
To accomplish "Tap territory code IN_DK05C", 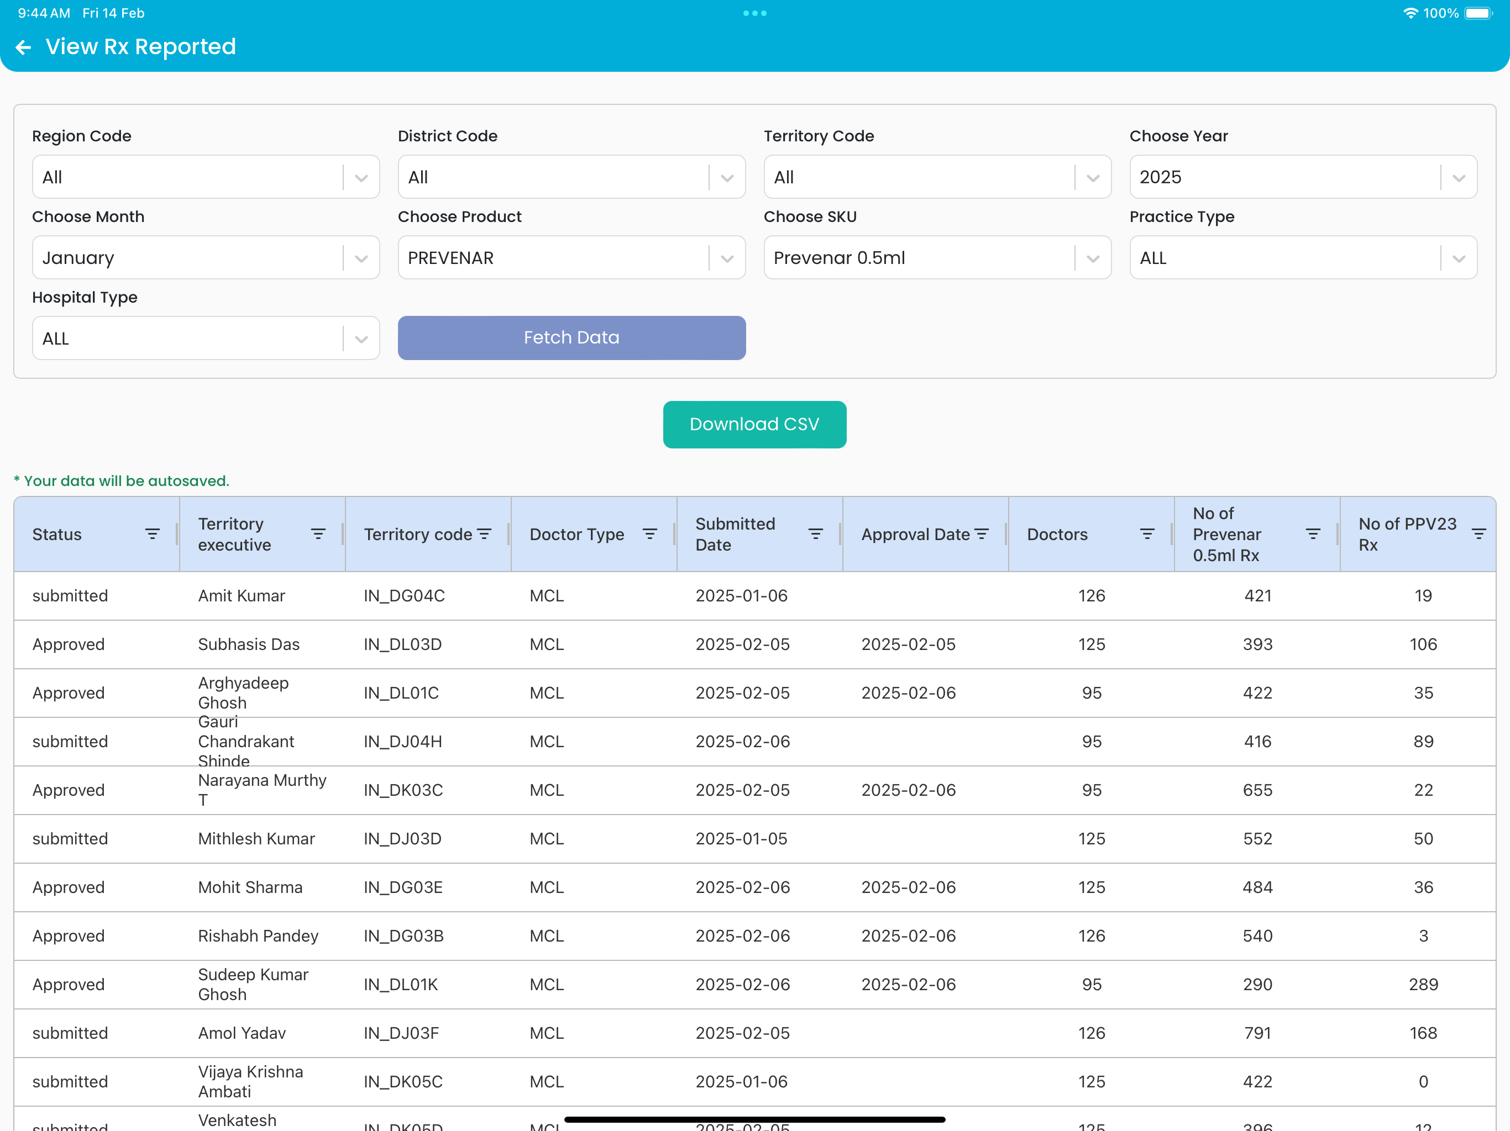I will coord(403,1081).
